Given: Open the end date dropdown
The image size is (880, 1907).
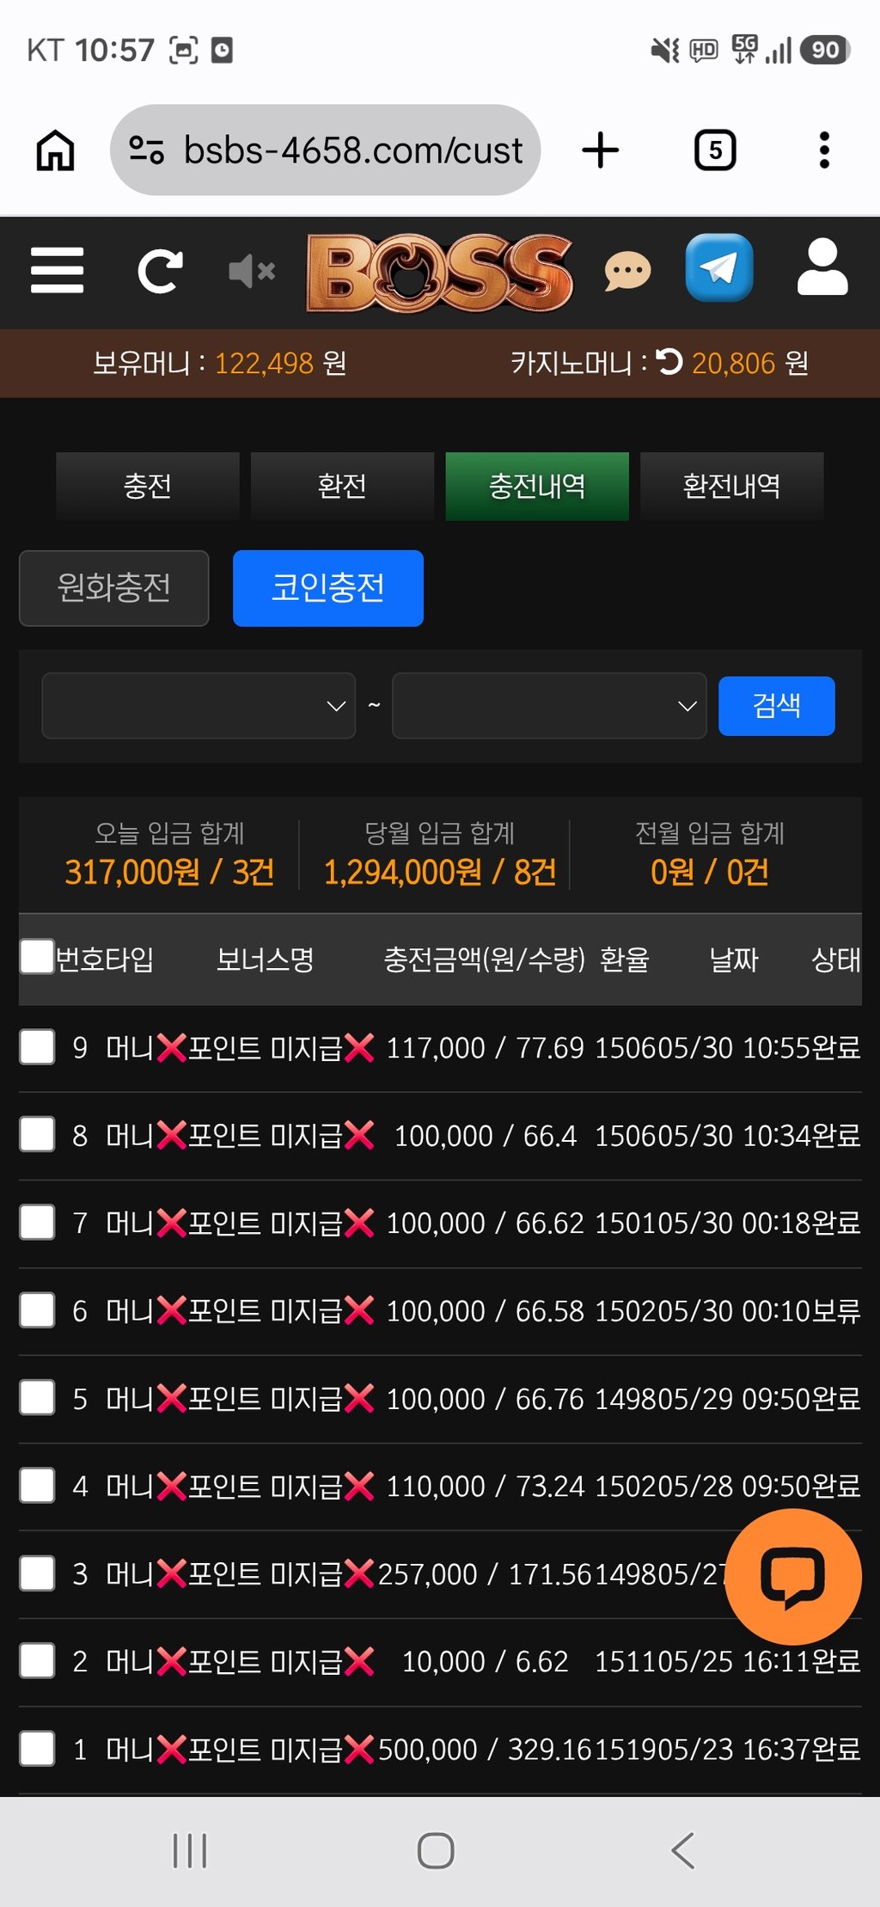Looking at the screenshot, I should [549, 706].
